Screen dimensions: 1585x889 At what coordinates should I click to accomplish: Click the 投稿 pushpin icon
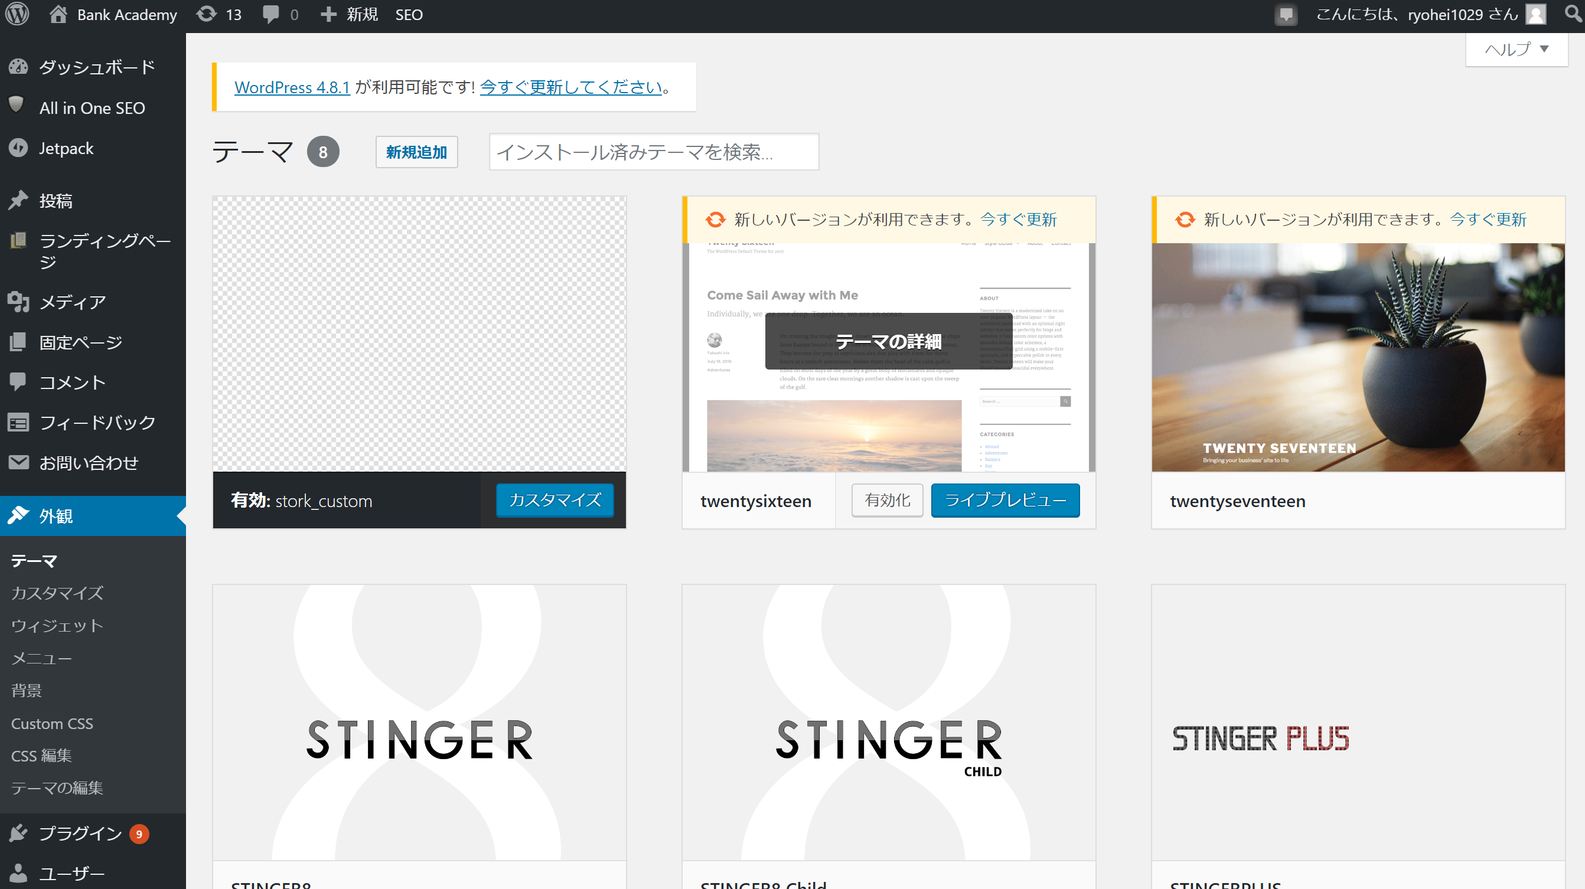coord(18,200)
